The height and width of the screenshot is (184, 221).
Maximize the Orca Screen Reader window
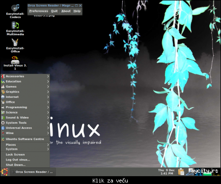(76, 5)
